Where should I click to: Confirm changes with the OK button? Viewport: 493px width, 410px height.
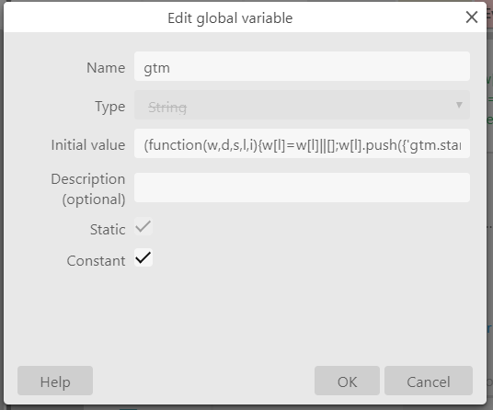coord(347,381)
